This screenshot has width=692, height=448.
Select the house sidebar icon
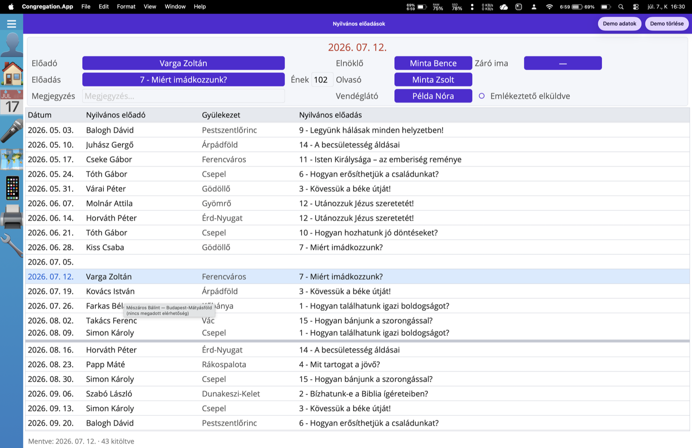click(12, 73)
